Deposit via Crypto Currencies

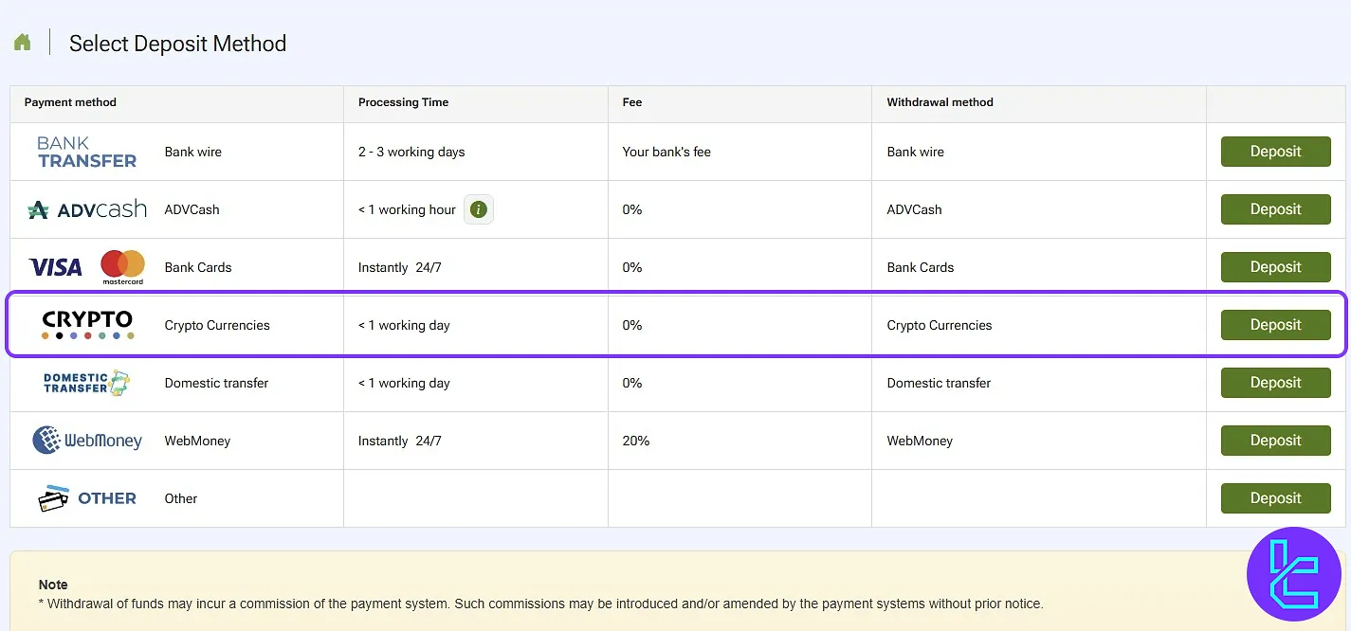pyautogui.click(x=1275, y=325)
